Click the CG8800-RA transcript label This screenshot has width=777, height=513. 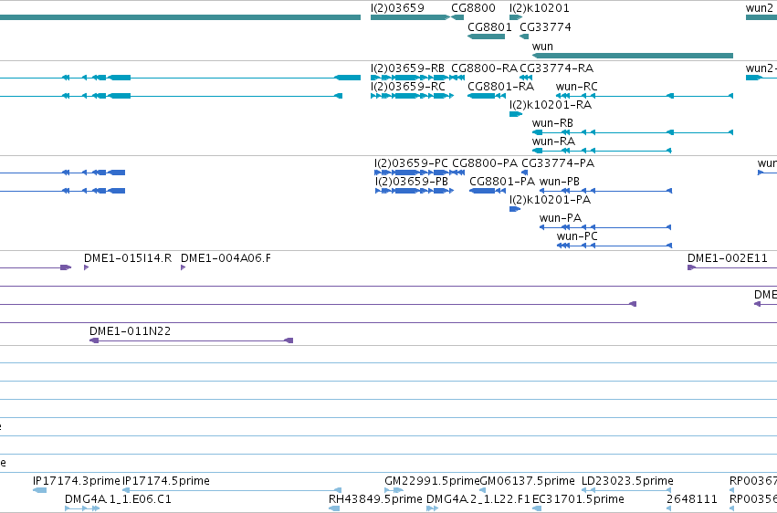coord(484,68)
